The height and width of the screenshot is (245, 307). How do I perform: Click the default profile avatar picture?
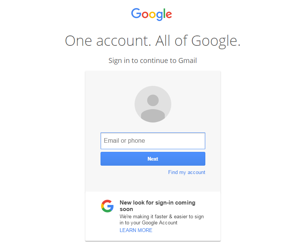[153, 104]
